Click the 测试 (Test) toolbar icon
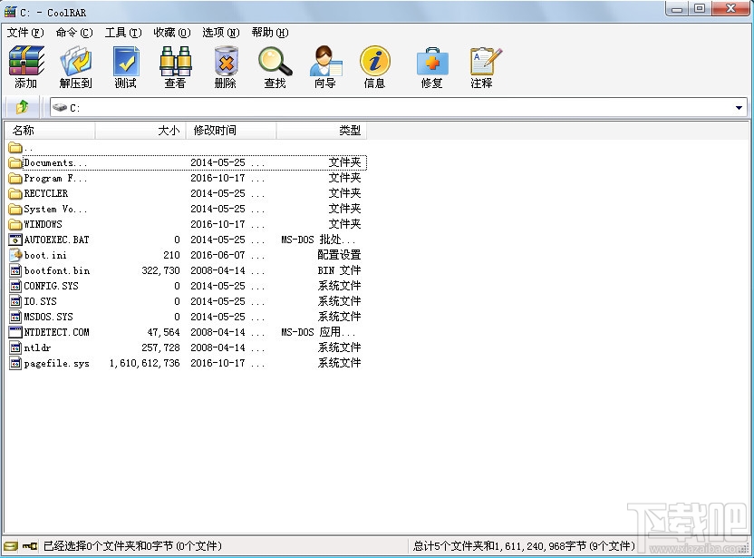Viewport: 754px width, 558px height. [126, 61]
